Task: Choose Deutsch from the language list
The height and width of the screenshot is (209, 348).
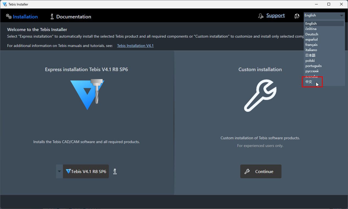Action: (324, 34)
